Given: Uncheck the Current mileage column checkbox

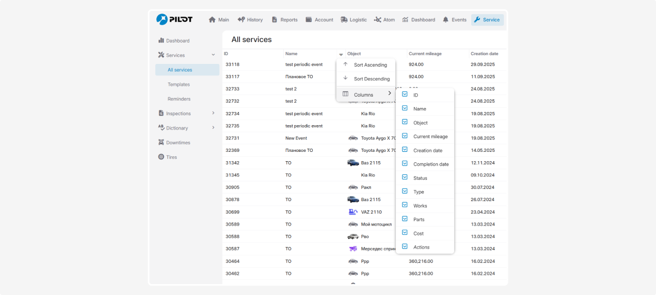Looking at the screenshot, I should [x=405, y=136].
